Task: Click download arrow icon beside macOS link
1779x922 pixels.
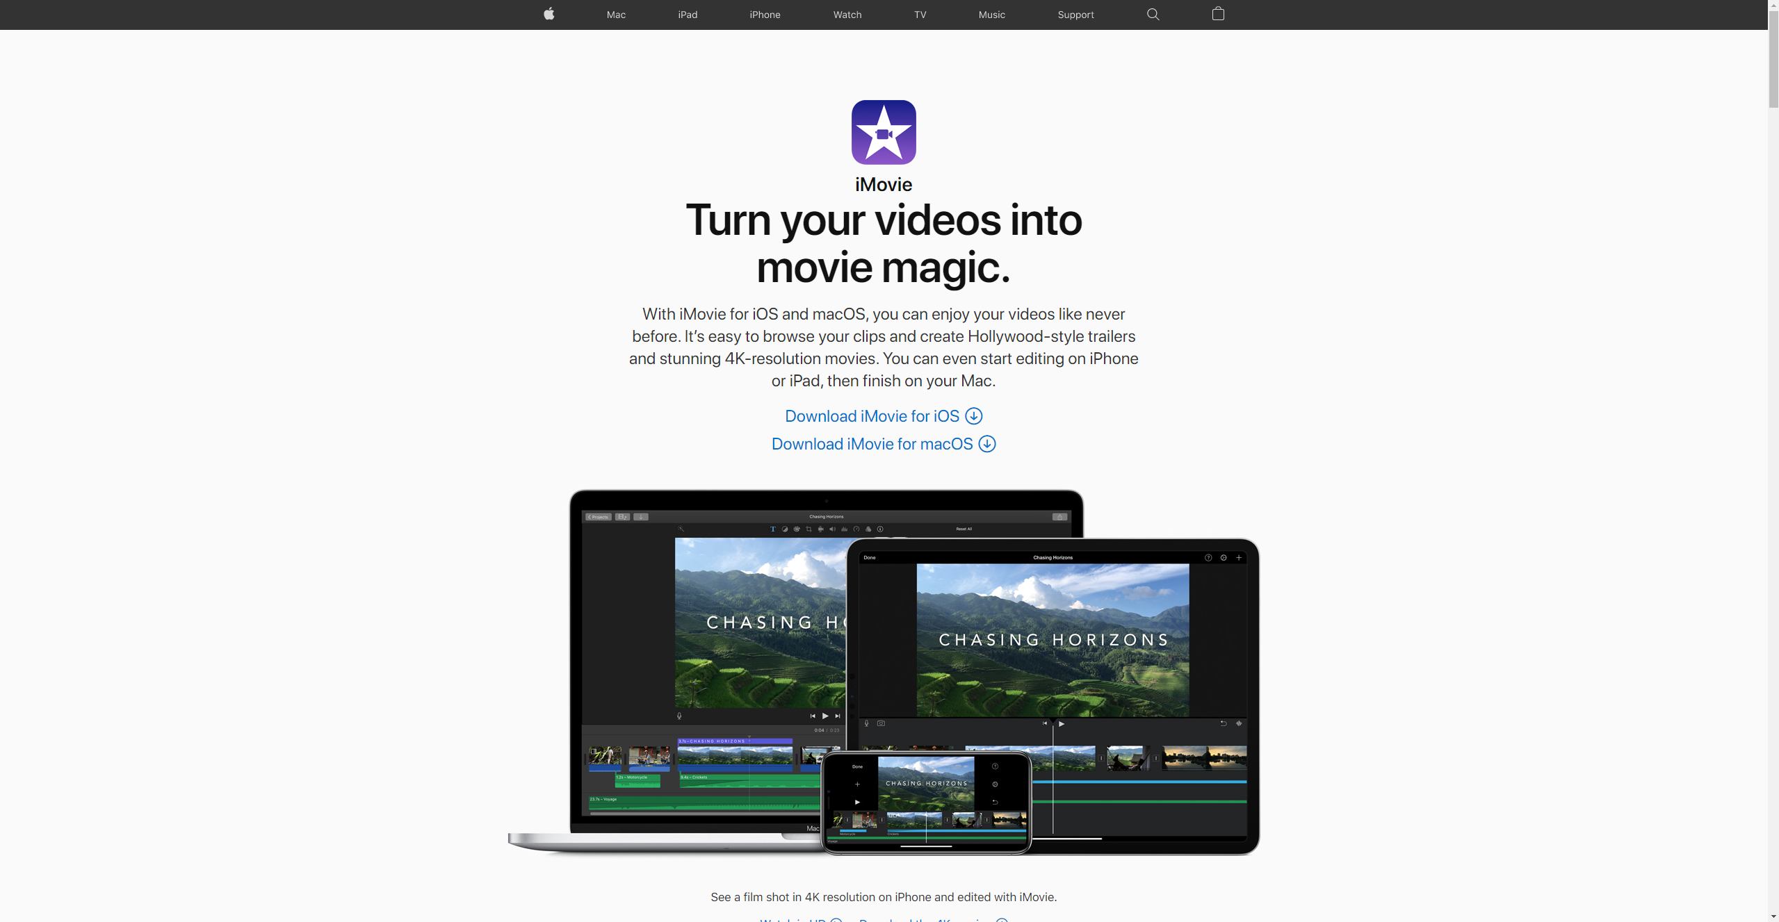Action: point(987,444)
